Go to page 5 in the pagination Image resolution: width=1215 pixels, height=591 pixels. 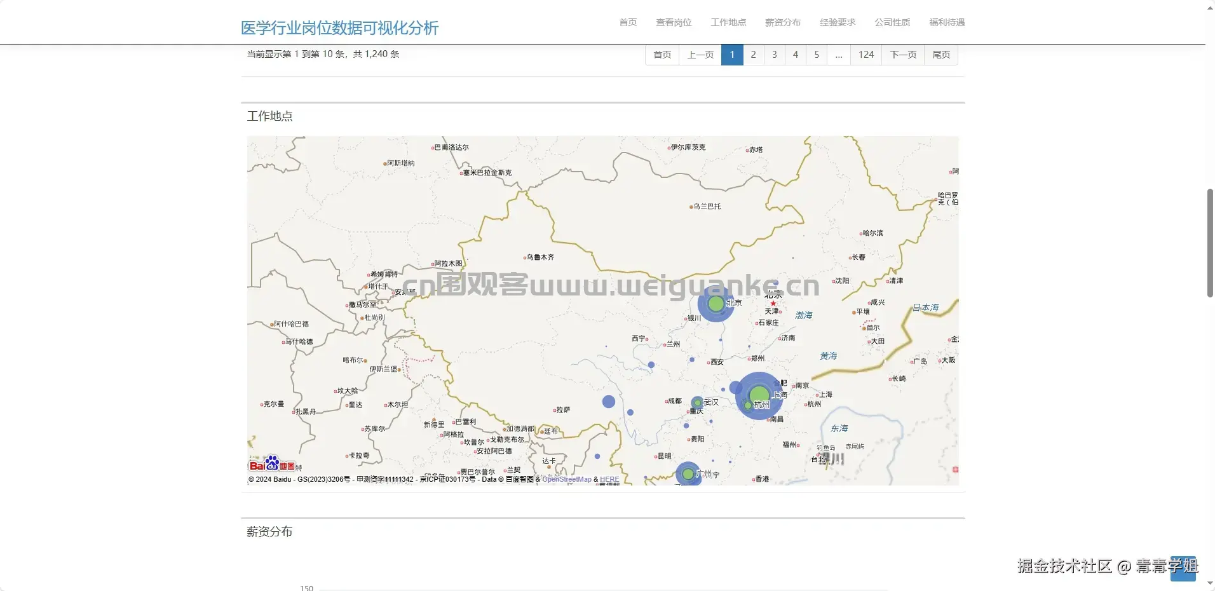(817, 55)
